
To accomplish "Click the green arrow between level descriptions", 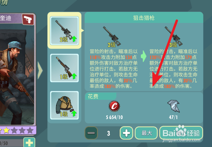I will tap(143, 56).
